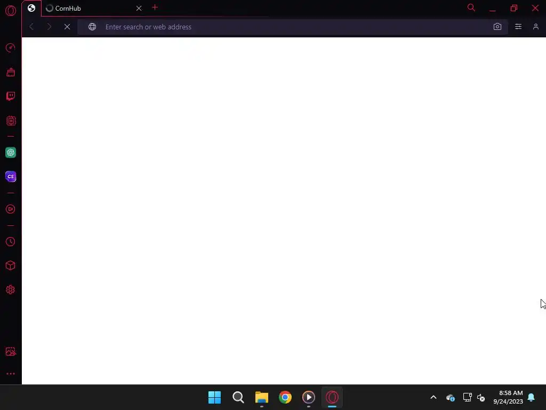Click the OneDrive cloud tray icon

click(x=450, y=397)
